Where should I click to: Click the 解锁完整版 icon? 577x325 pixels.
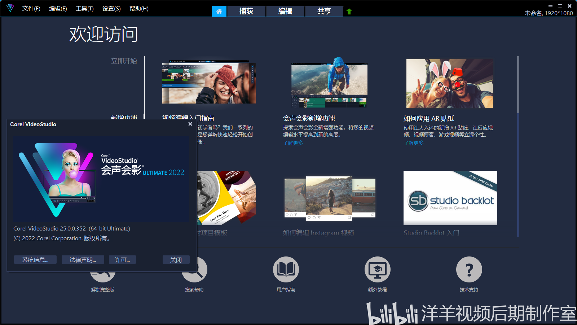click(x=103, y=277)
